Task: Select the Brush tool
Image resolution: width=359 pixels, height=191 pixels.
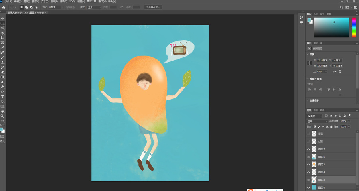Action: 2,58
